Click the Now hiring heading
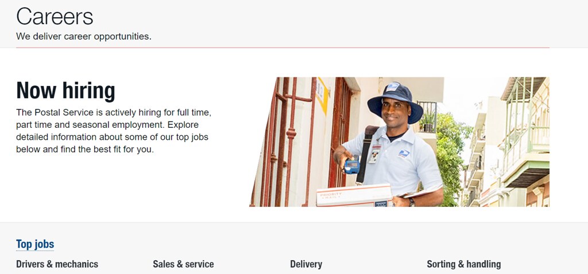Image resolution: width=588 pixels, height=274 pixels. tap(65, 90)
